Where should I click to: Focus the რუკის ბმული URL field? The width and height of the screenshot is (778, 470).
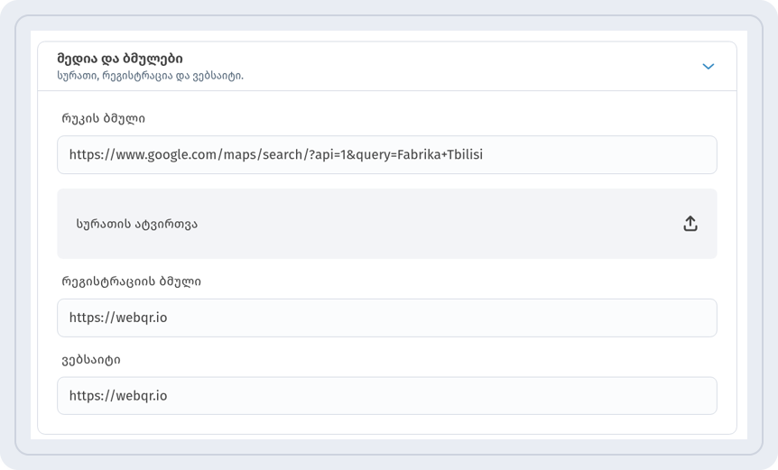(387, 154)
